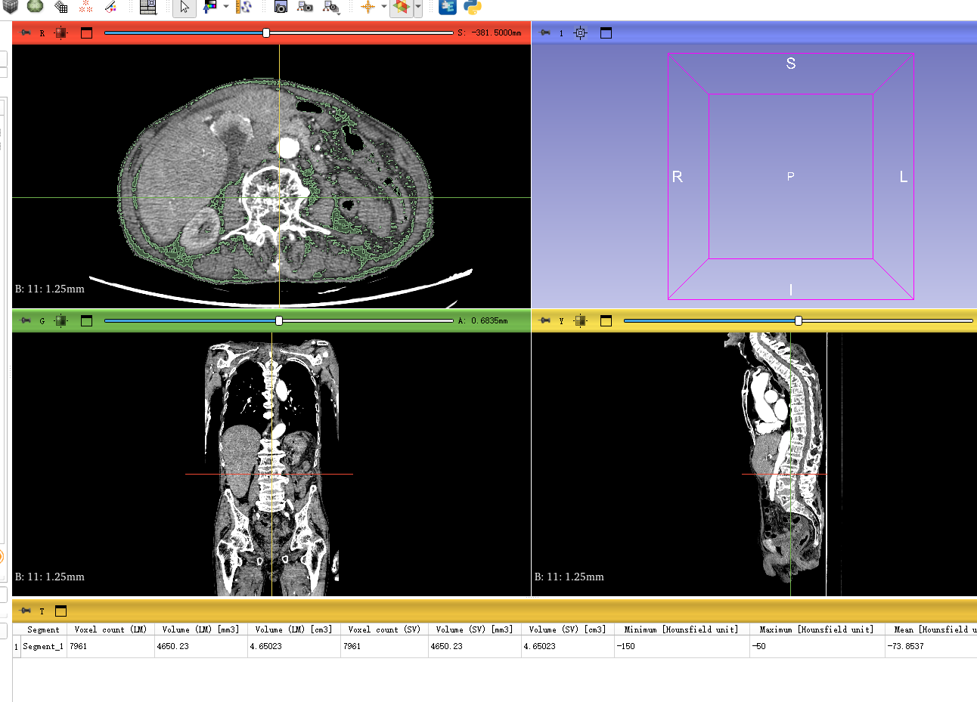Click the Python console icon
The width and height of the screenshot is (977, 702).
(473, 8)
